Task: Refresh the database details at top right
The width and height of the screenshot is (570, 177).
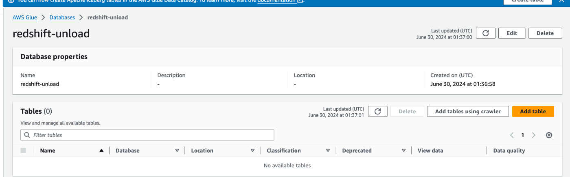Action: click(485, 33)
